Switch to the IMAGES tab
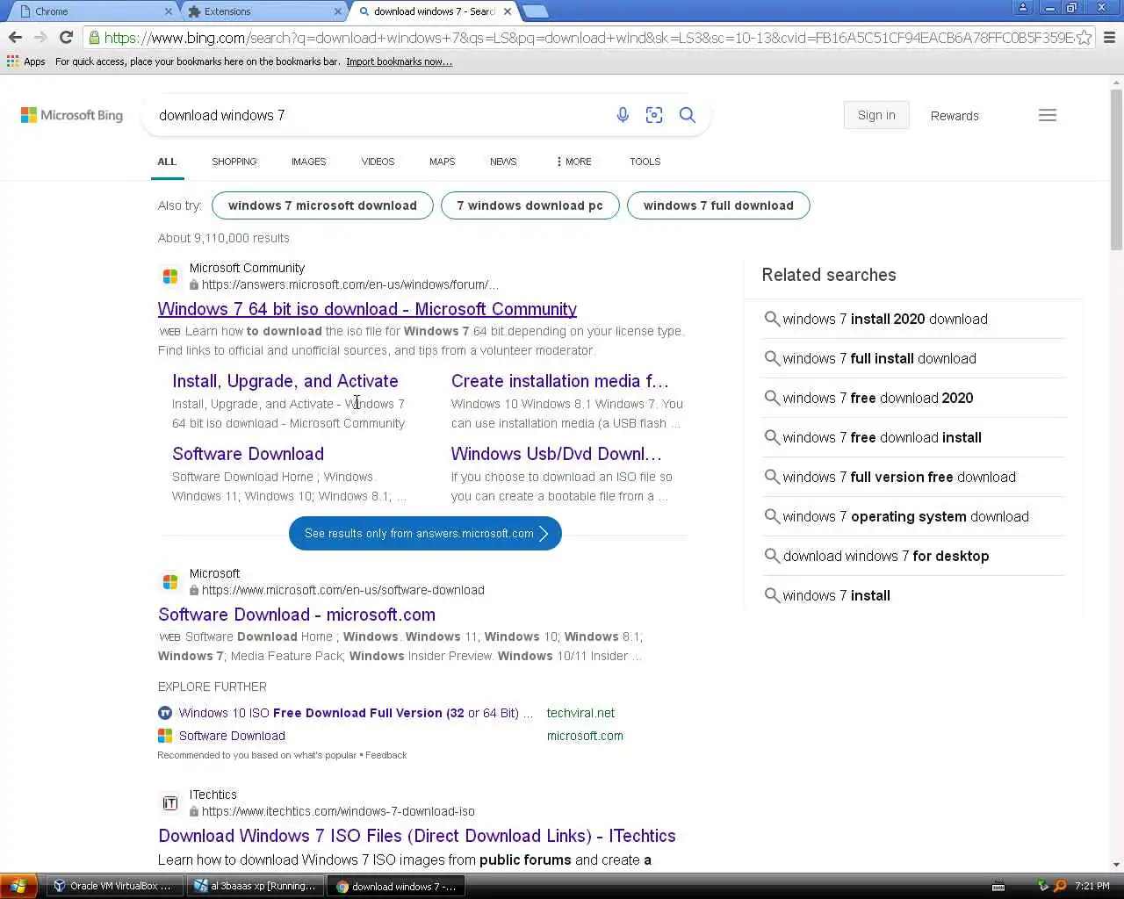The width and height of the screenshot is (1124, 899). 309,162
